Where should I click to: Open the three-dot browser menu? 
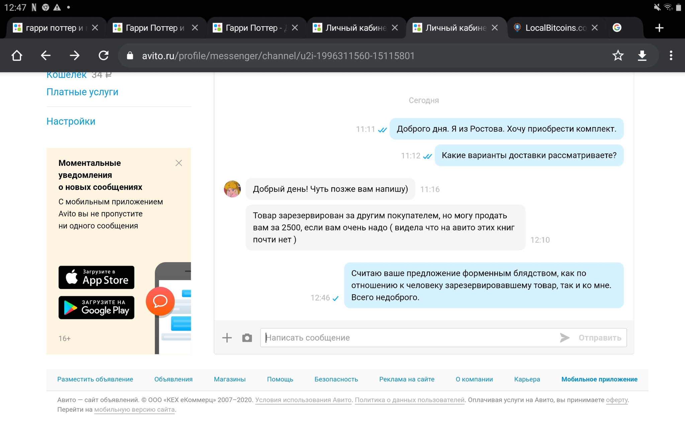[671, 56]
